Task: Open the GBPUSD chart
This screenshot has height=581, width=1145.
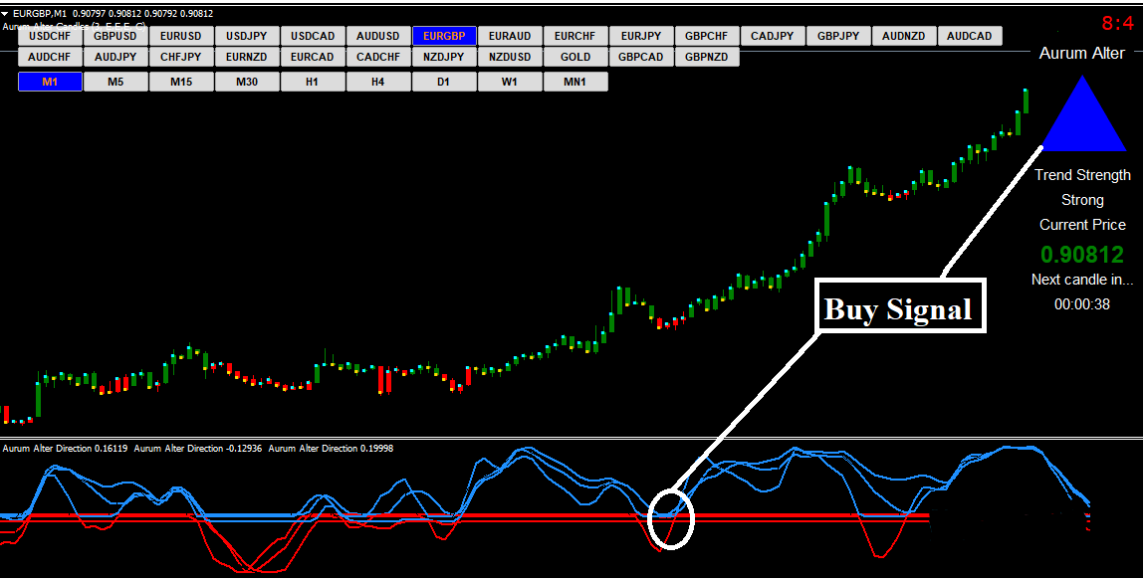Action: click(115, 36)
